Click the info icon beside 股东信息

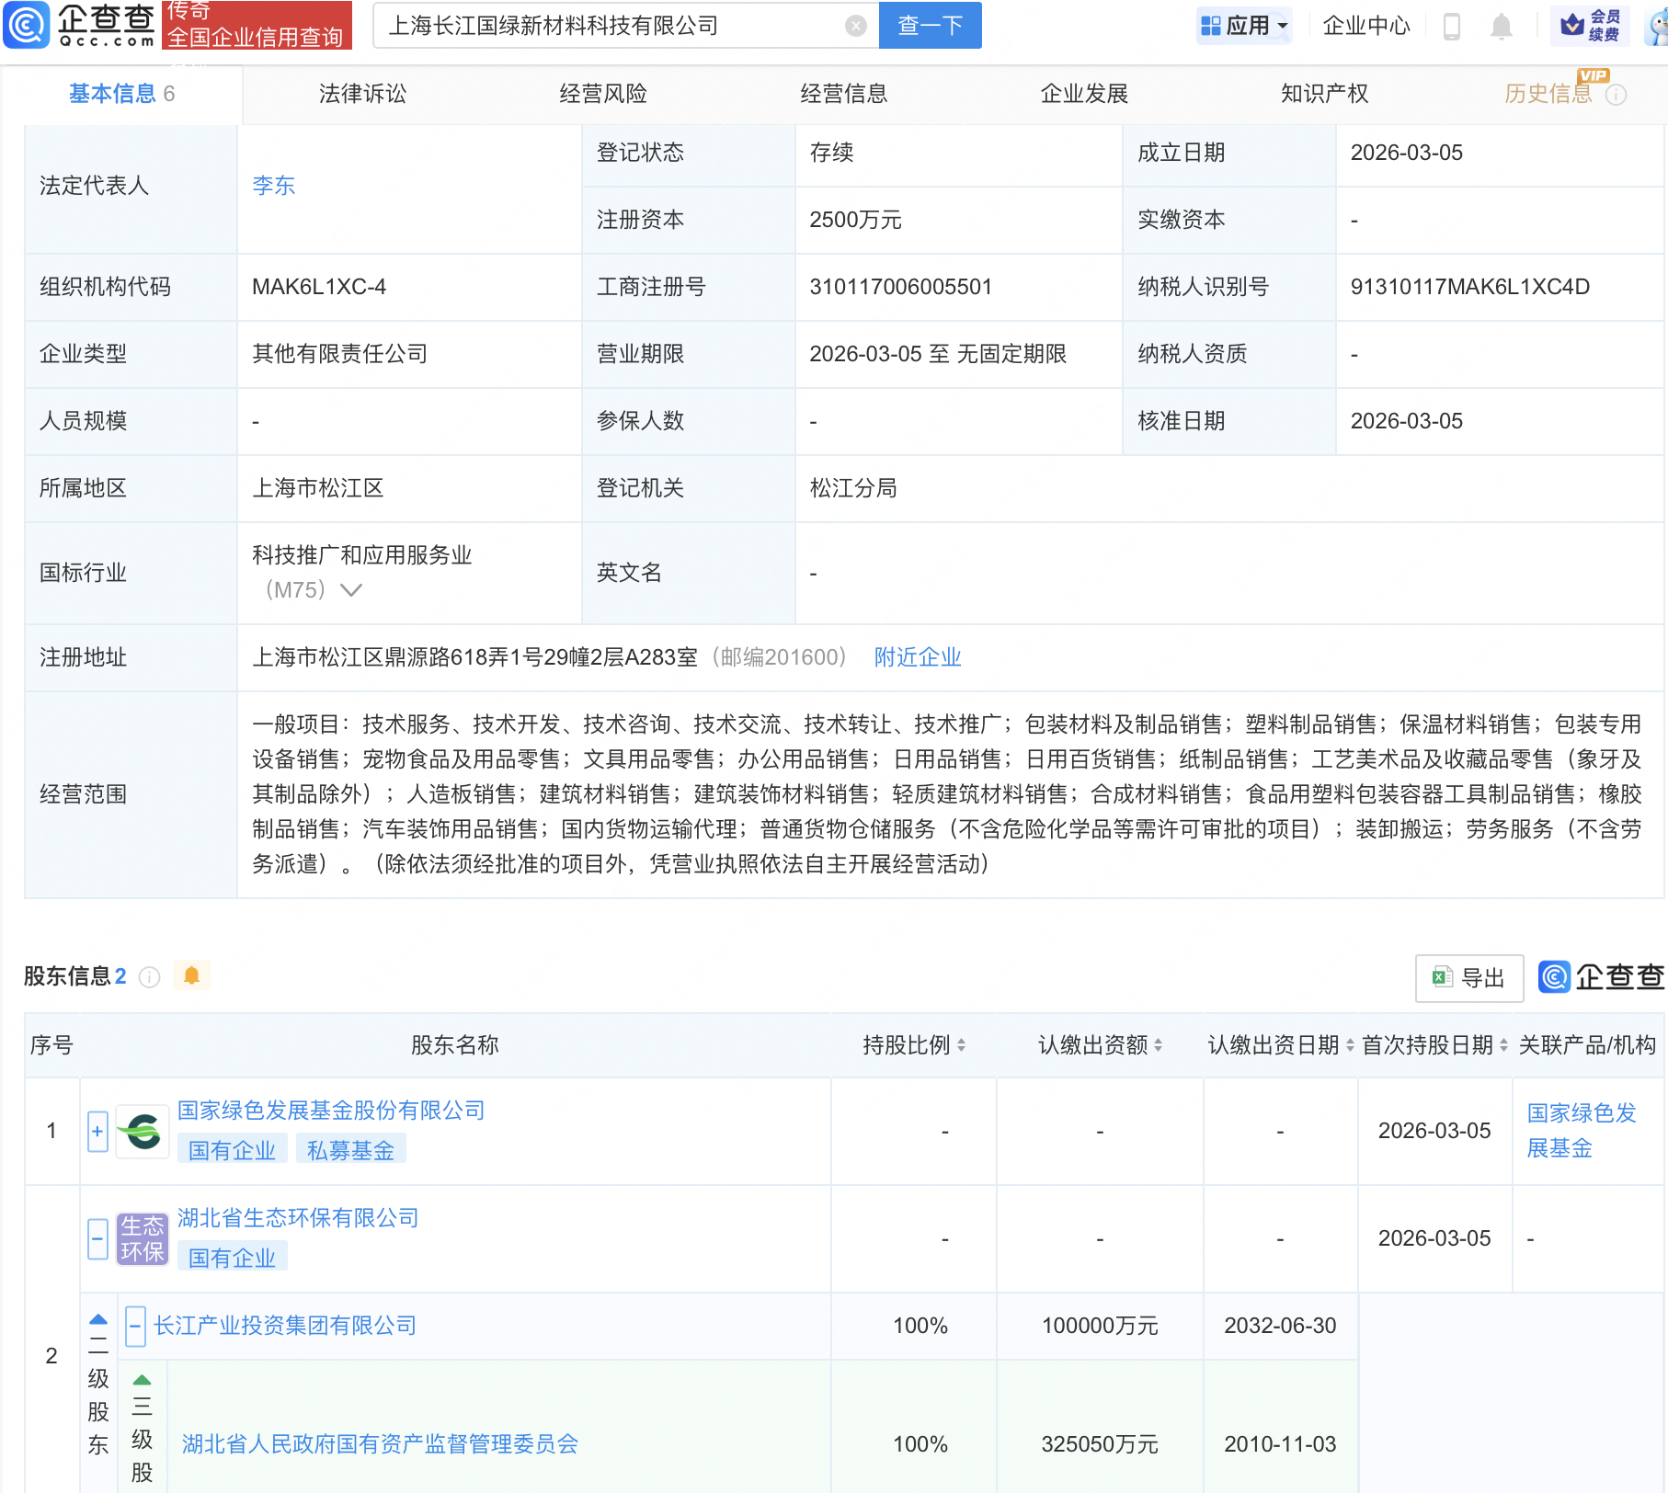(150, 977)
